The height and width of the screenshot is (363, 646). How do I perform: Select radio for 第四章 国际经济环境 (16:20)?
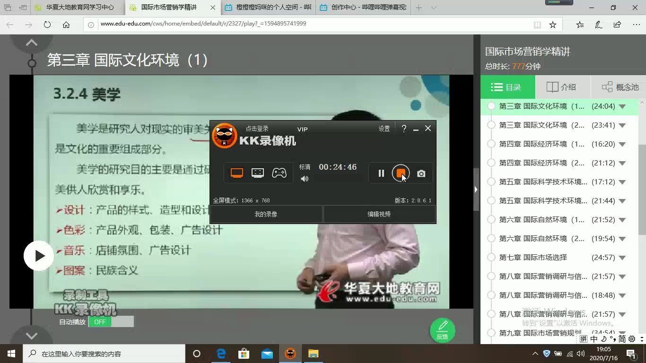(x=491, y=144)
